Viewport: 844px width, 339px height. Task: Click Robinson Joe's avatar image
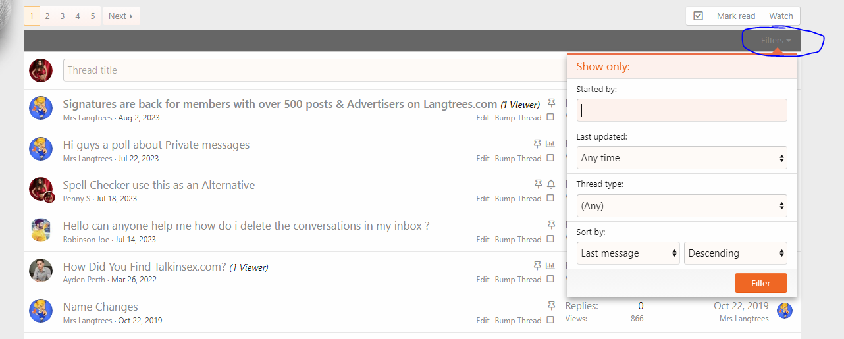click(x=41, y=230)
